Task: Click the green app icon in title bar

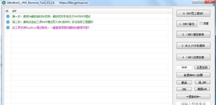Action: [4, 3]
